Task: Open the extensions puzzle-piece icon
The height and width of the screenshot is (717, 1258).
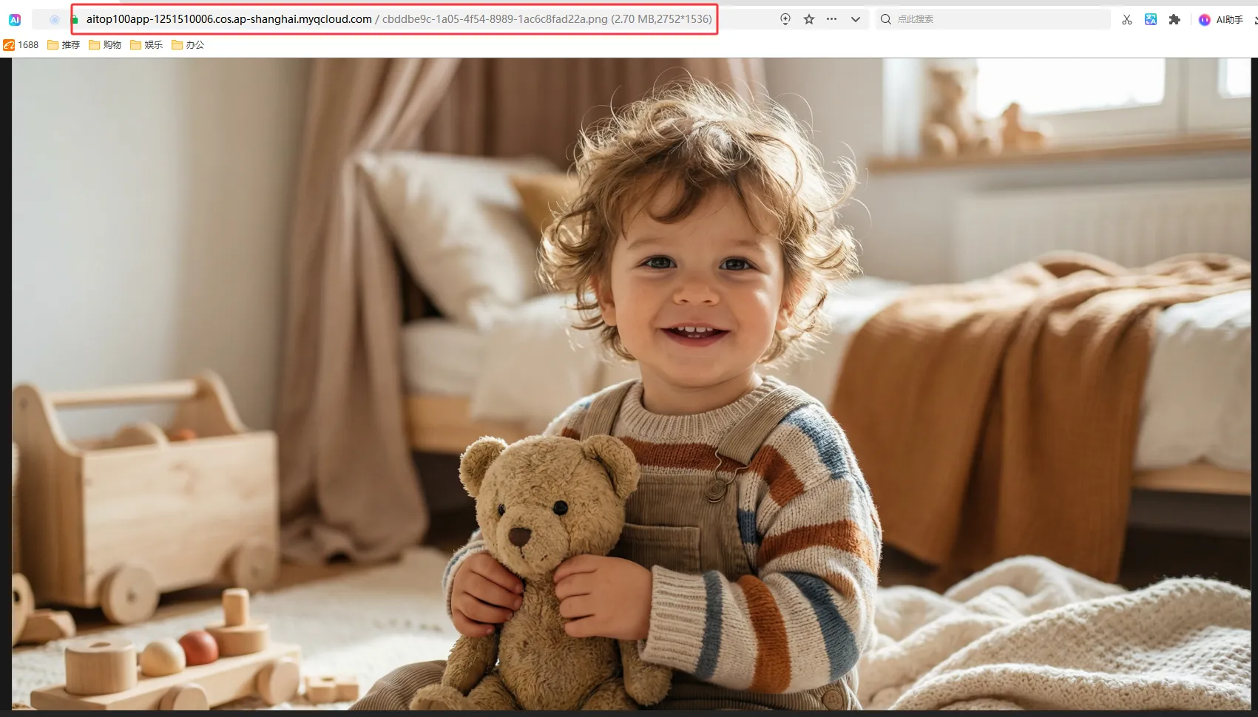Action: point(1174,20)
